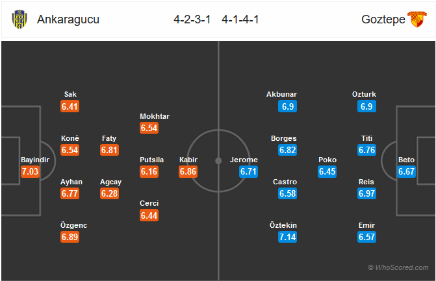The width and height of the screenshot is (436, 281).
Task: Click Öztekin's 7.14 rating badge
Action: pyautogui.click(x=287, y=237)
